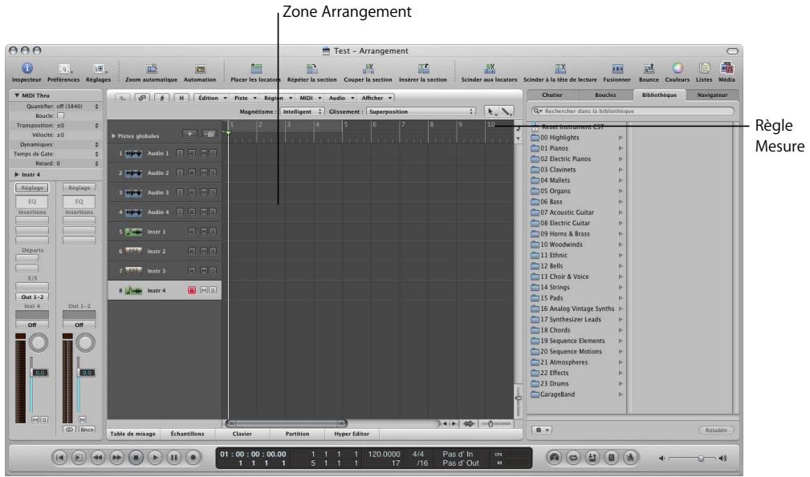This screenshot has height=477, width=810.
Task: Click Insérer la section icon
Action: [423, 69]
